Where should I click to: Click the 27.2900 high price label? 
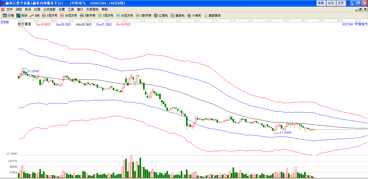pos(33,71)
